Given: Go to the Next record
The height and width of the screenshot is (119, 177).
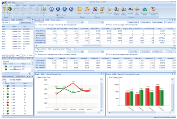Looking at the screenshot, I should tap(65, 9).
